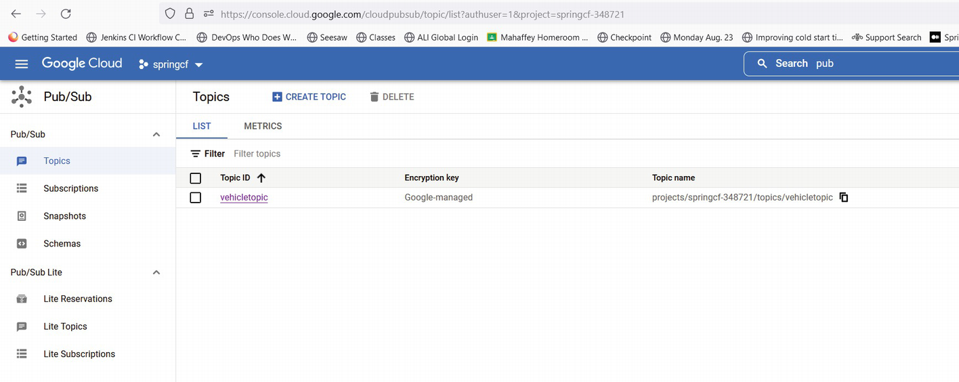This screenshot has width=959, height=382.
Task: Open the vehicletopic topic link
Action: tap(244, 198)
